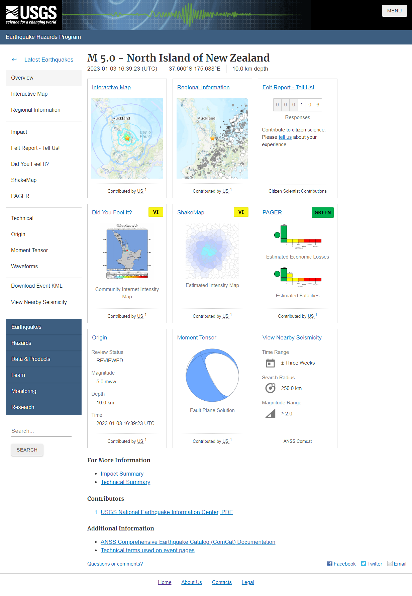Click the Twitter bird icon
The height and width of the screenshot is (596, 412).
point(364,564)
